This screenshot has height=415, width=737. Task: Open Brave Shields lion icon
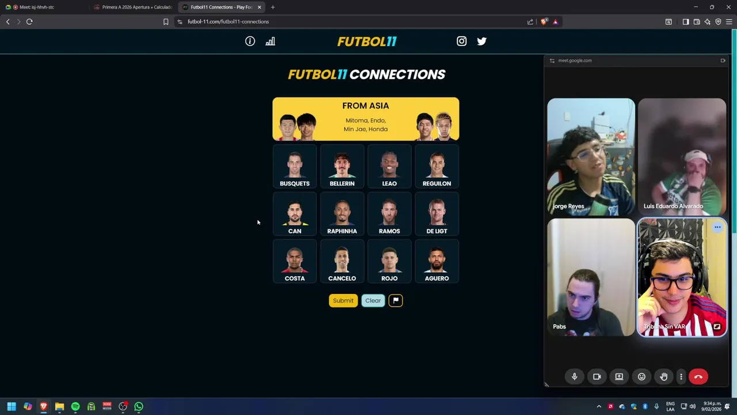click(x=544, y=22)
